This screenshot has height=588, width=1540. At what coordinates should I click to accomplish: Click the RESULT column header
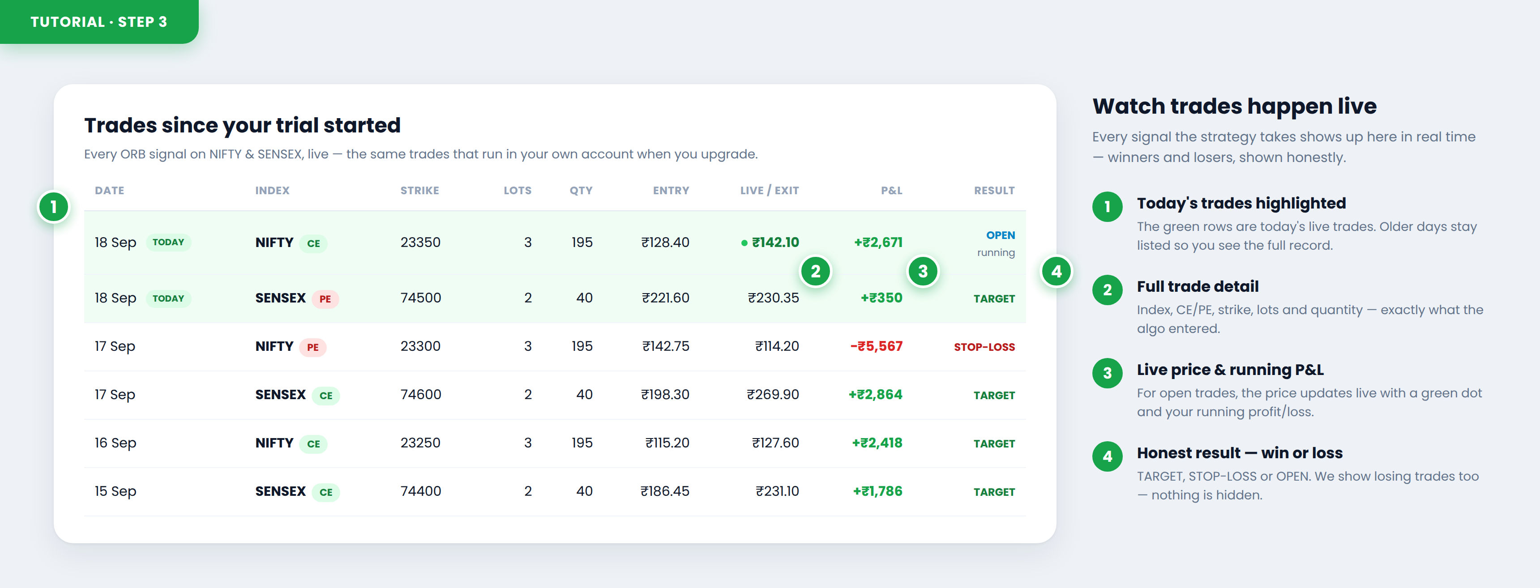[x=994, y=191]
